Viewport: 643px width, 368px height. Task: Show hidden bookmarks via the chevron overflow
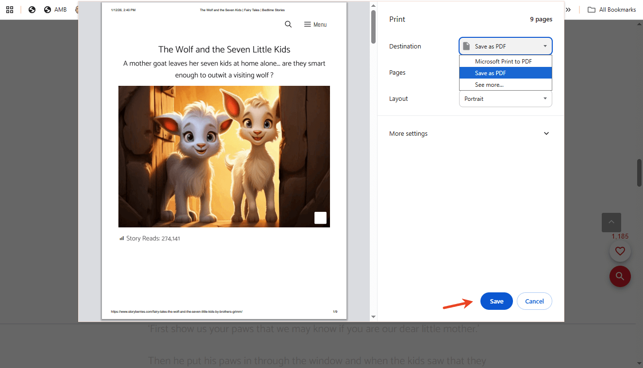coord(568,9)
